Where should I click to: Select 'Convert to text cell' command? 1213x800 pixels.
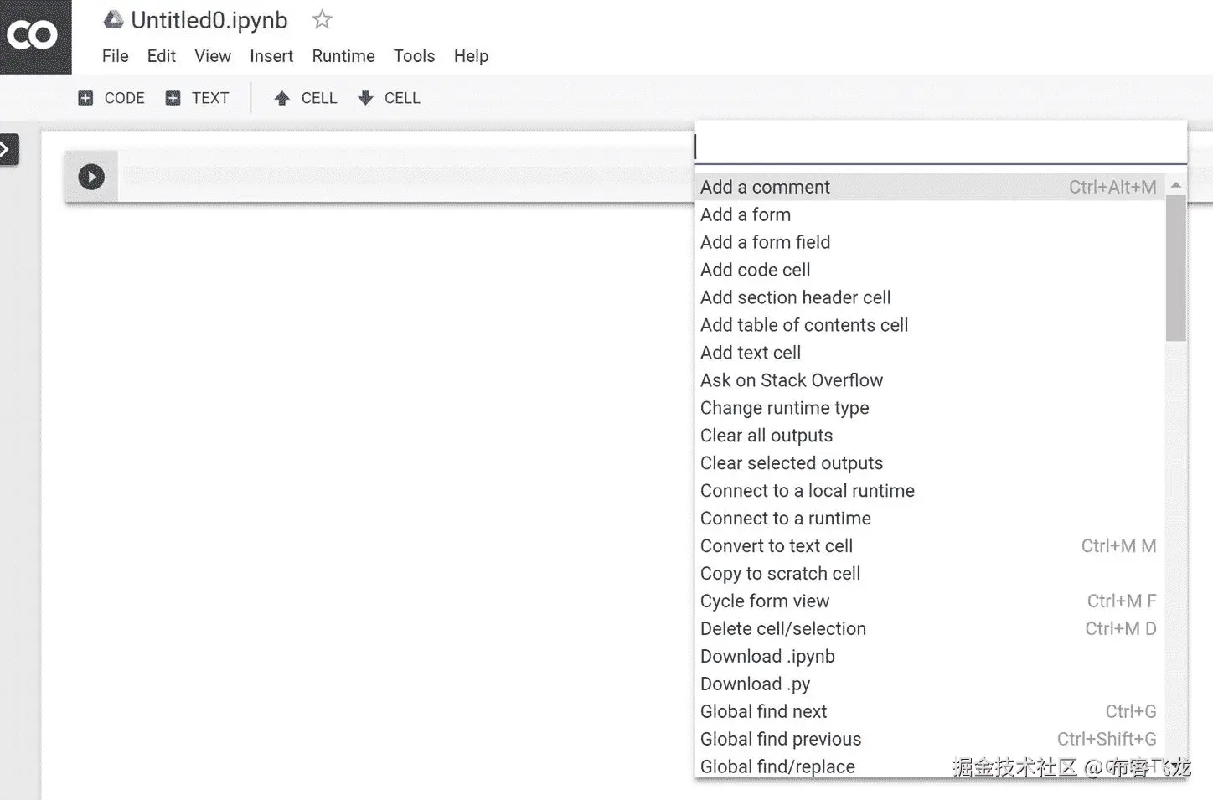(x=930, y=546)
